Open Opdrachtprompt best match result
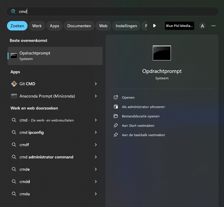 55,56
